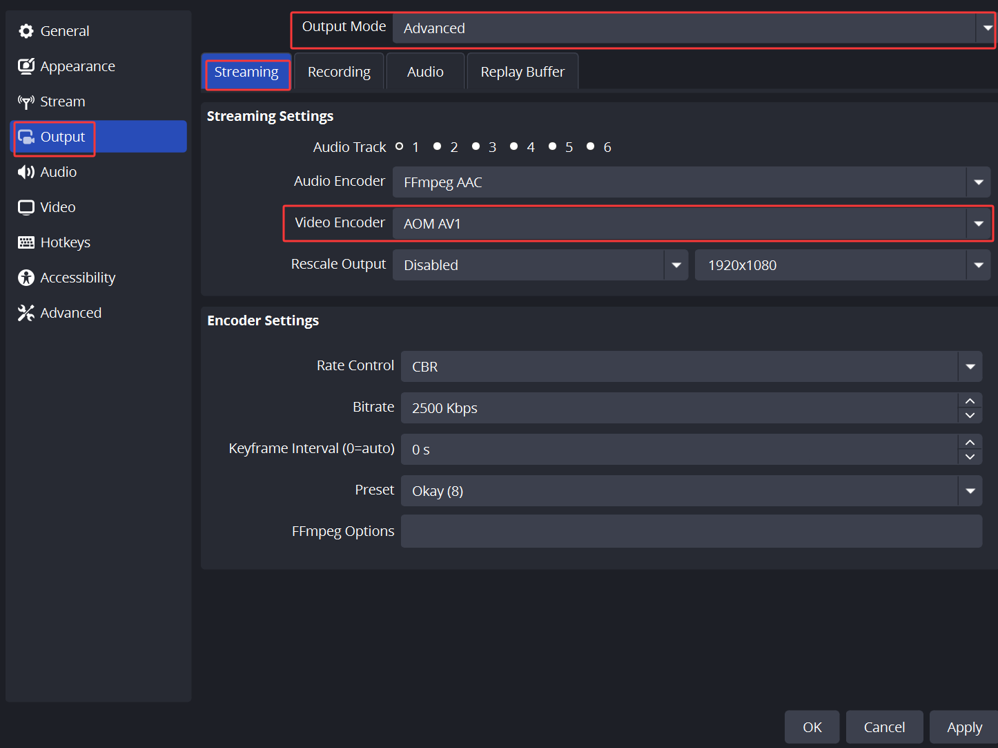998x748 pixels.
Task: Select the Stream antenna icon
Action: pos(26,102)
